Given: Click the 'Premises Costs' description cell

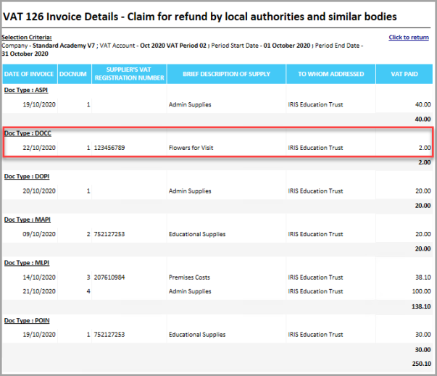Looking at the screenshot, I should tap(189, 277).
